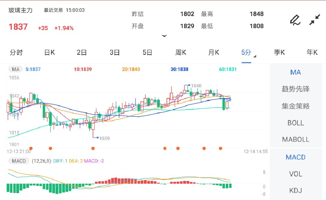Viewport: 326px width, 200px height.
Task: Enable the BOLL indicator
Action: click(x=295, y=123)
